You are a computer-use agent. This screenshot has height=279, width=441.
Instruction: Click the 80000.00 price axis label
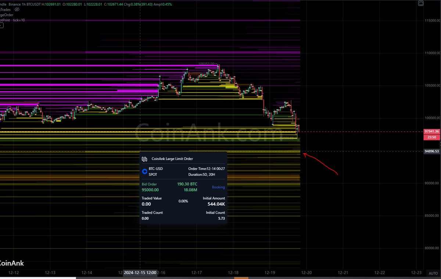[432, 248]
